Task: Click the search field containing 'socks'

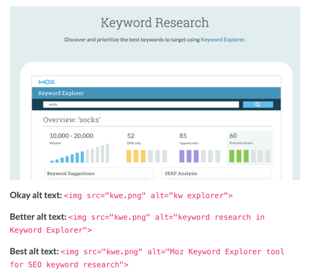Action: (x=141, y=104)
